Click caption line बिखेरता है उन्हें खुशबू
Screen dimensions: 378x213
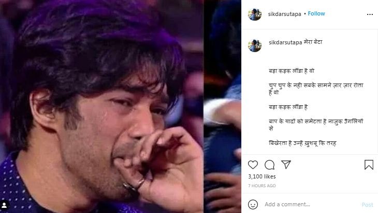302,143
